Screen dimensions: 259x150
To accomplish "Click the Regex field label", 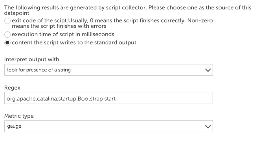I will pos(12,88).
